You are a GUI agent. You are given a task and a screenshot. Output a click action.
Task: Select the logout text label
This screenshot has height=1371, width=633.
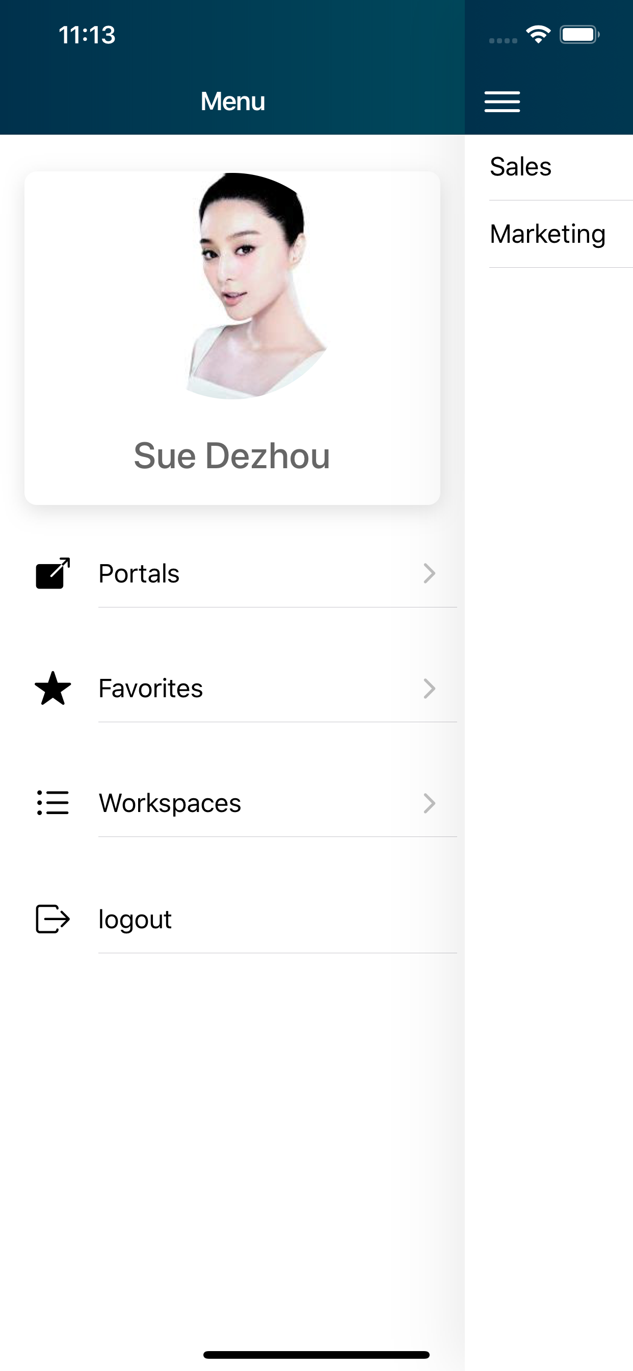135,919
